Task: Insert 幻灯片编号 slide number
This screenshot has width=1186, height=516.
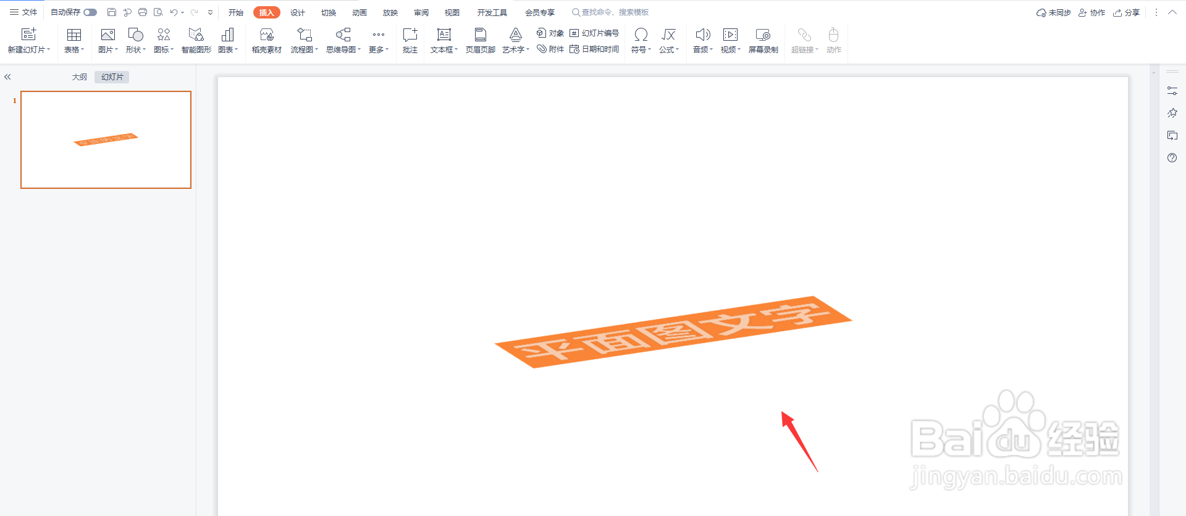Action: tap(594, 33)
